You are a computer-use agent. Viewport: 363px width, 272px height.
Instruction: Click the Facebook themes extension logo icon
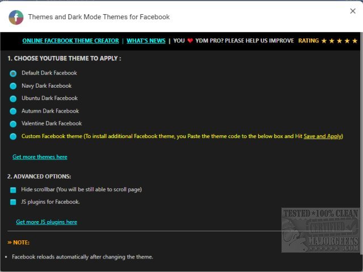point(16,18)
